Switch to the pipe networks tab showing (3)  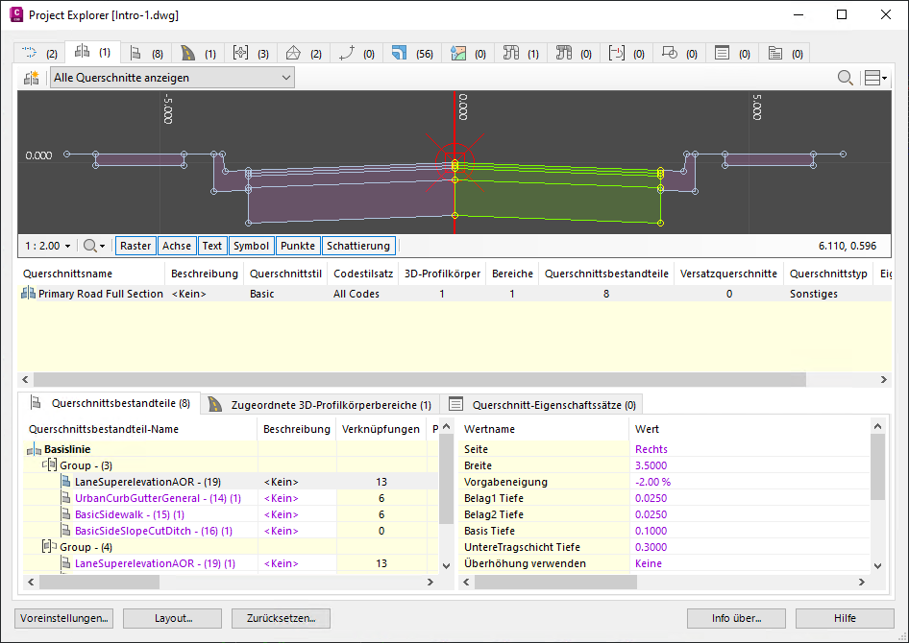tap(251, 54)
